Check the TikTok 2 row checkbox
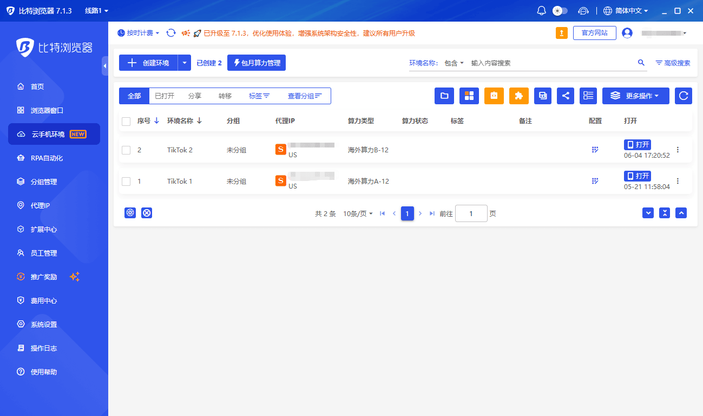This screenshot has height=416, width=703. [126, 150]
